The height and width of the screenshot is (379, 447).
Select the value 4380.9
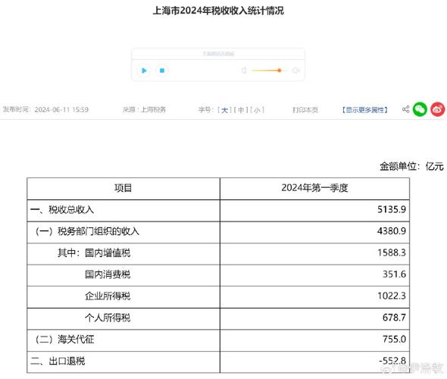click(x=392, y=231)
